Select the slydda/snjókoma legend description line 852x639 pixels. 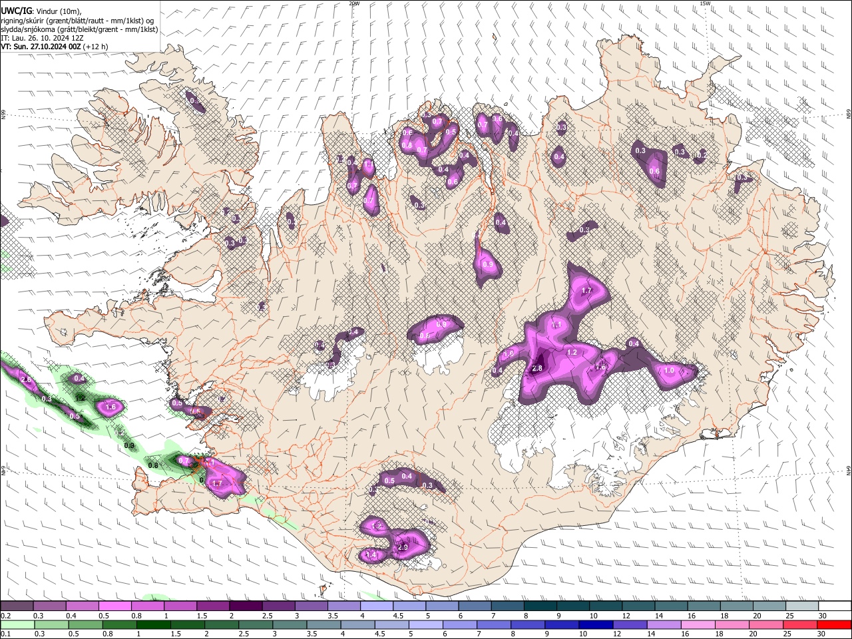79,29
